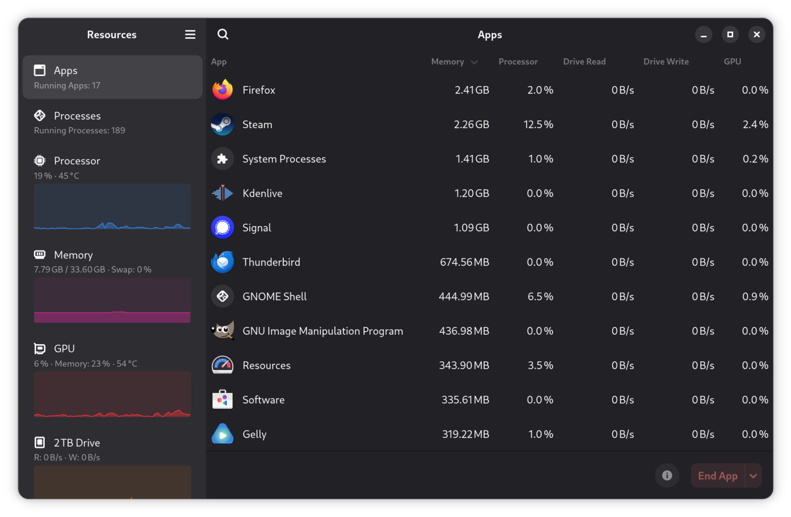The height and width of the screenshot is (517, 791).
Task: Select the GNU Image Manipulation Program row name
Action: [x=323, y=331]
